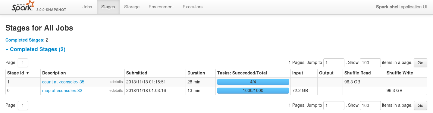Screen dimensions: 433x113
Task: Collapse the Completed Stages section arrow
Action: click(7, 49)
